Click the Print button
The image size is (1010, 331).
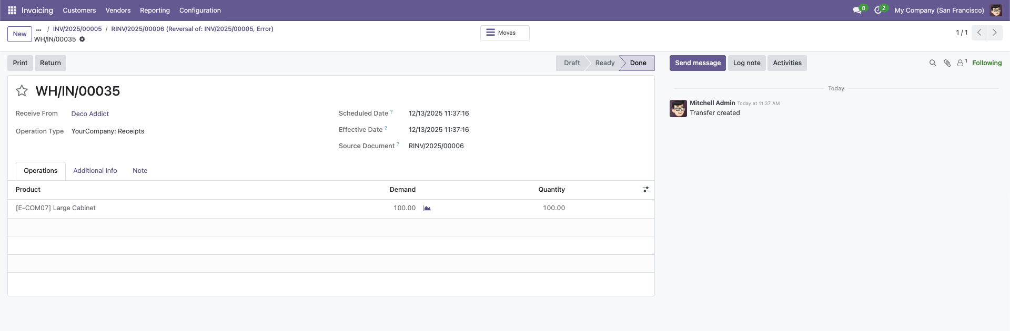[x=20, y=63]
